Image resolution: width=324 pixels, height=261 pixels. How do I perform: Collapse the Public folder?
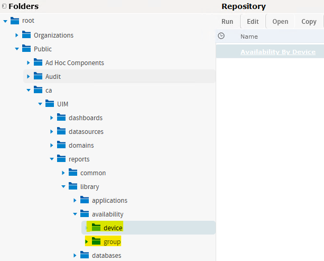pos(17,49)
